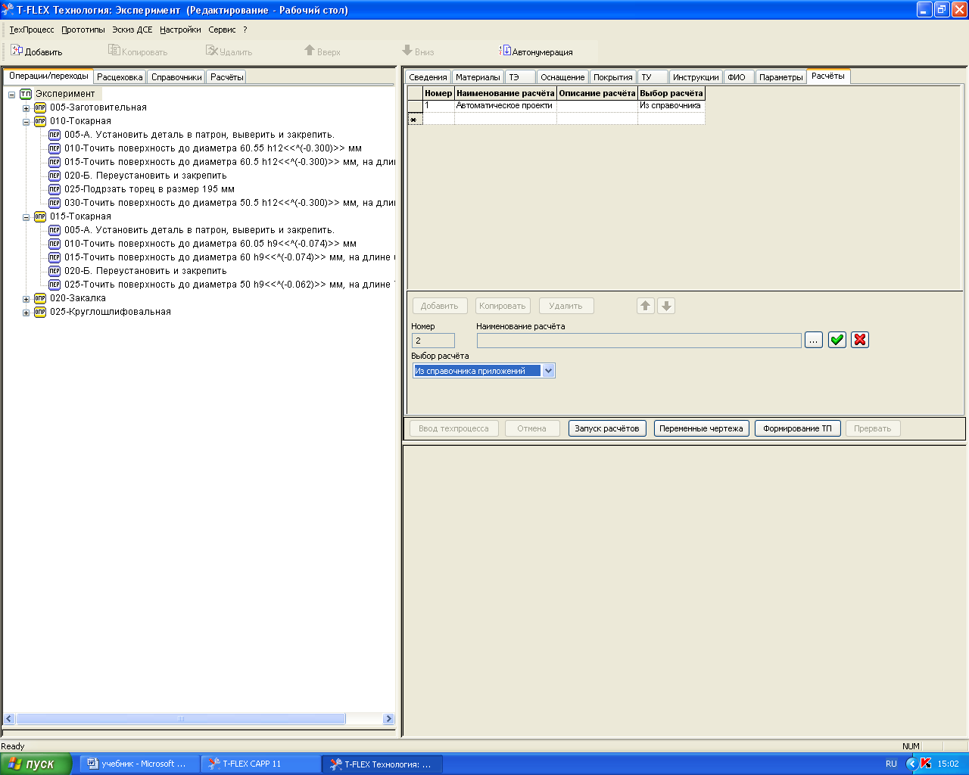This screenshot has width=969, height=775.
Task: Click the move up arrow button
Action: pos(645,306)
